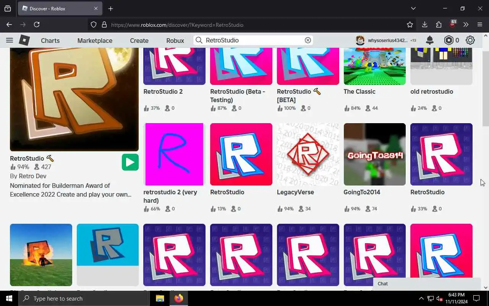
Task: Click the Roblox search input field
Action: pyautogui.click(x=253, y=40)
